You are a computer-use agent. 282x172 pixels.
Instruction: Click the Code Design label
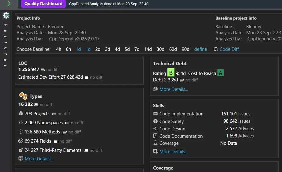point(172,129)
